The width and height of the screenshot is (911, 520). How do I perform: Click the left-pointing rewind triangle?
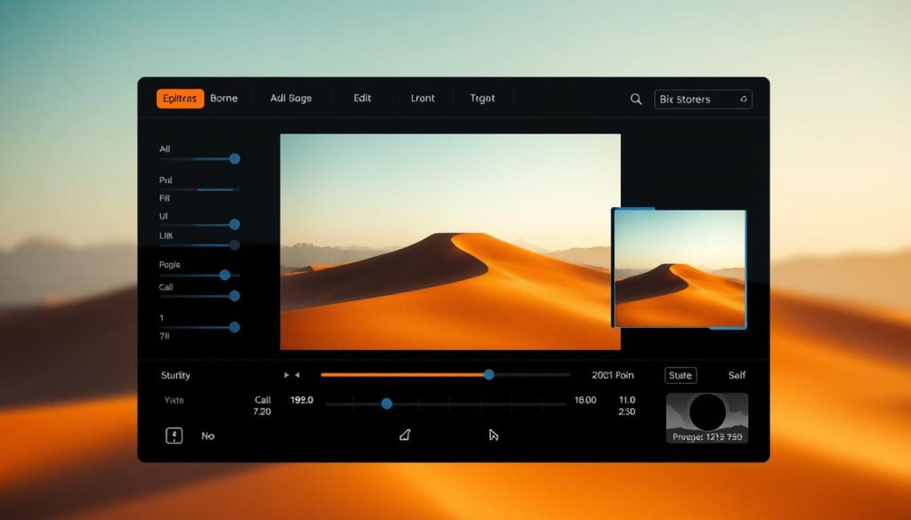pyautogui.click(x=297, y=375)
